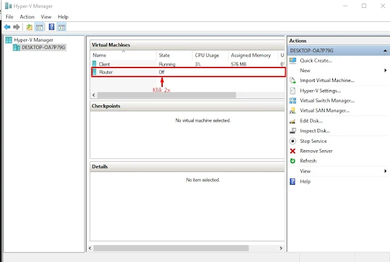The height and width of the screenshot is (262, 390).
Task: Select the Client virtual machine name
Action: 104,64
